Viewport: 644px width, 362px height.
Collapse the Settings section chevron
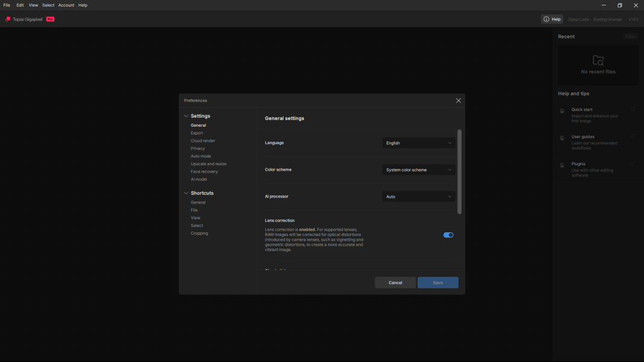tap(186, 116)
